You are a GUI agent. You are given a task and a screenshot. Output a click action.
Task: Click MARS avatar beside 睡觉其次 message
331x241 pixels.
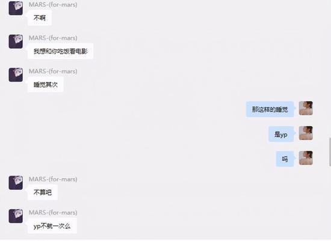pos(16,75)
